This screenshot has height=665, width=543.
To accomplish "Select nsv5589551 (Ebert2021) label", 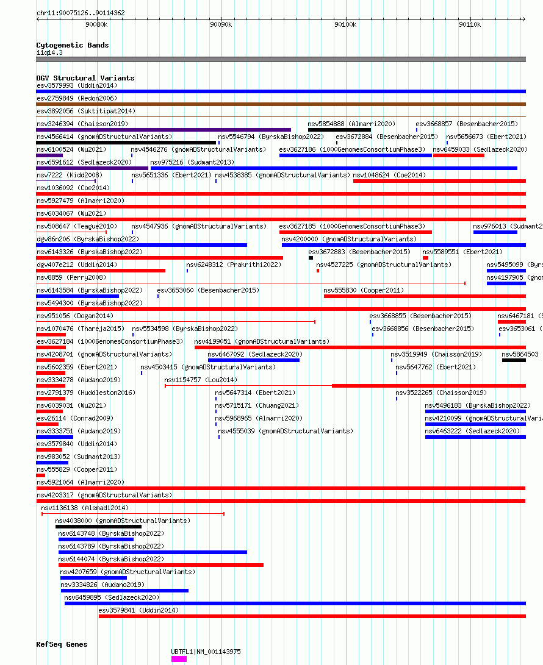I will click(462, 252).
